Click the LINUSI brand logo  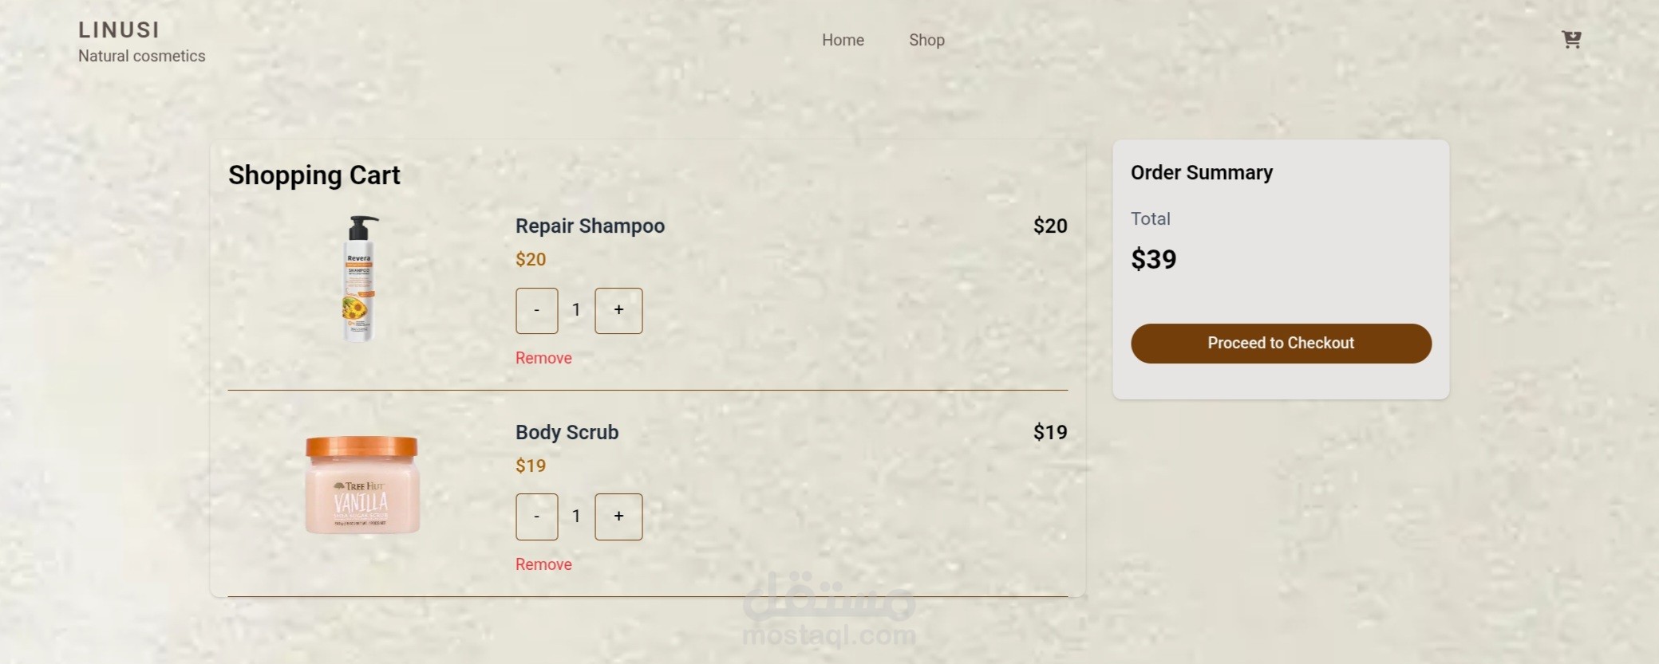click(x=119, y=29)
